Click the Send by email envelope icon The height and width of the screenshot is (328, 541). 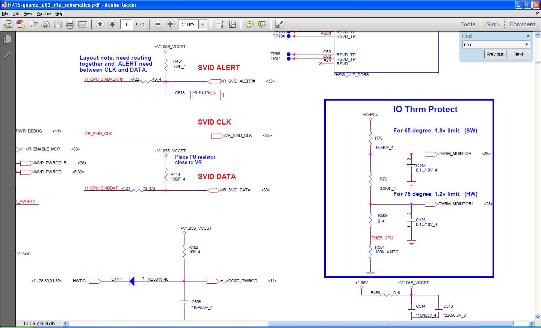pos(83,24)
